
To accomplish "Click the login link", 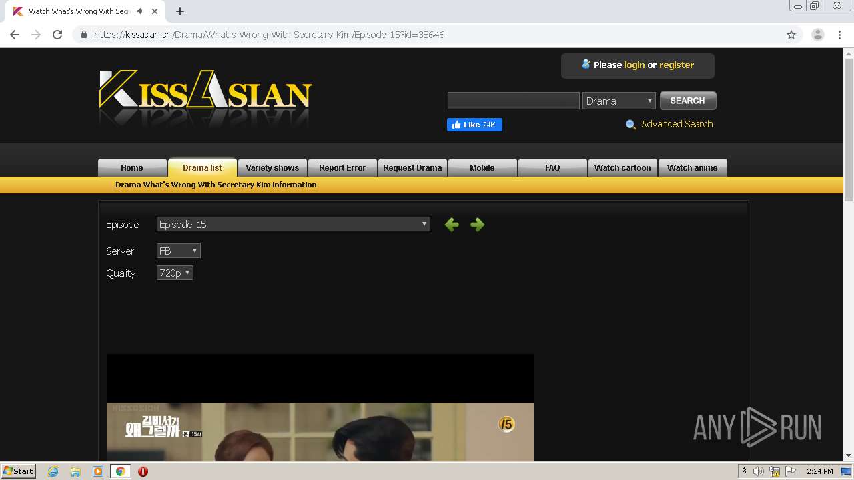I will (x=634, y=65).
